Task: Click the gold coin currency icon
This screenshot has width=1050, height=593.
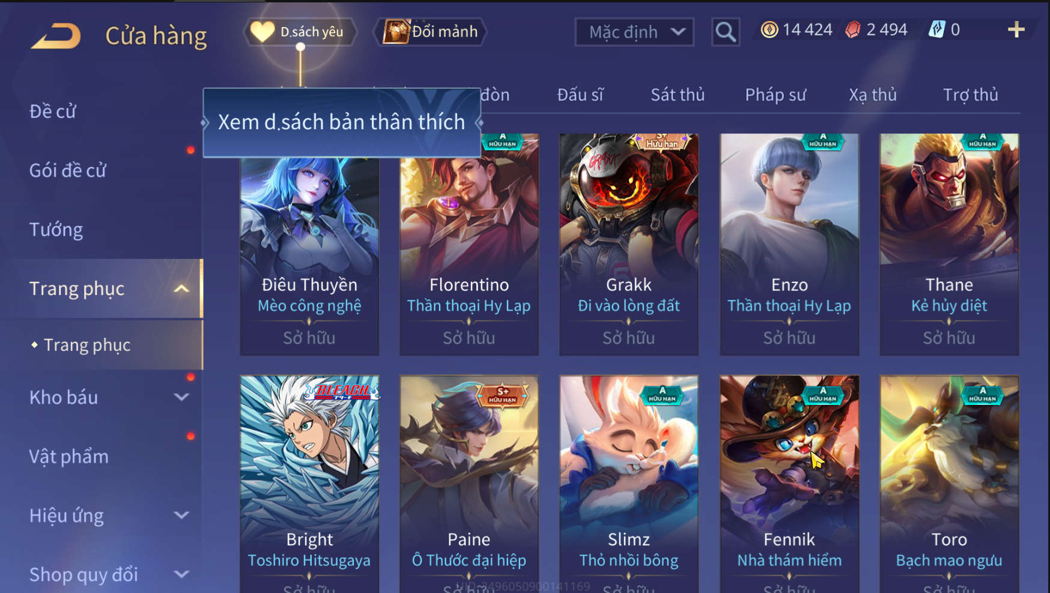Action: tap(769, 29)
